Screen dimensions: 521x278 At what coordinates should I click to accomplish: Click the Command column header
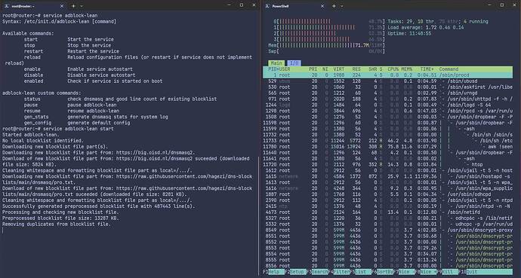(x=449, y=69)
